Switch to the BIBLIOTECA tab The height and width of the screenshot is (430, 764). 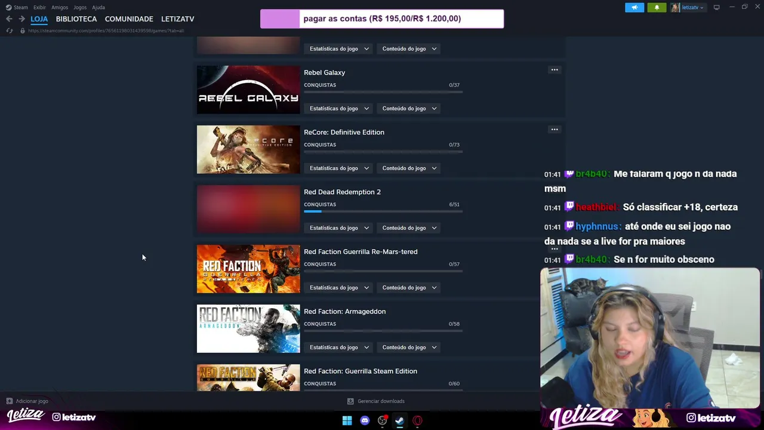point(76,19)
